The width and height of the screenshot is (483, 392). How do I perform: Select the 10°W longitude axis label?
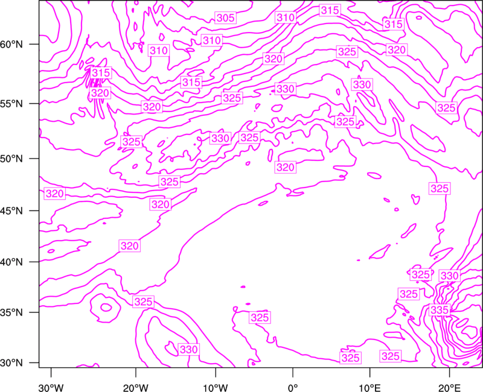click(216, 388)
